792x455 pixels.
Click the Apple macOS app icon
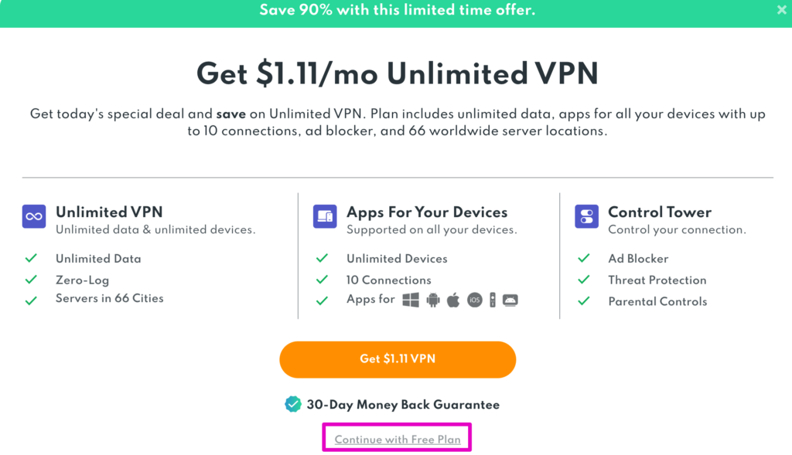pyautogui.click(x=453, y=301)
